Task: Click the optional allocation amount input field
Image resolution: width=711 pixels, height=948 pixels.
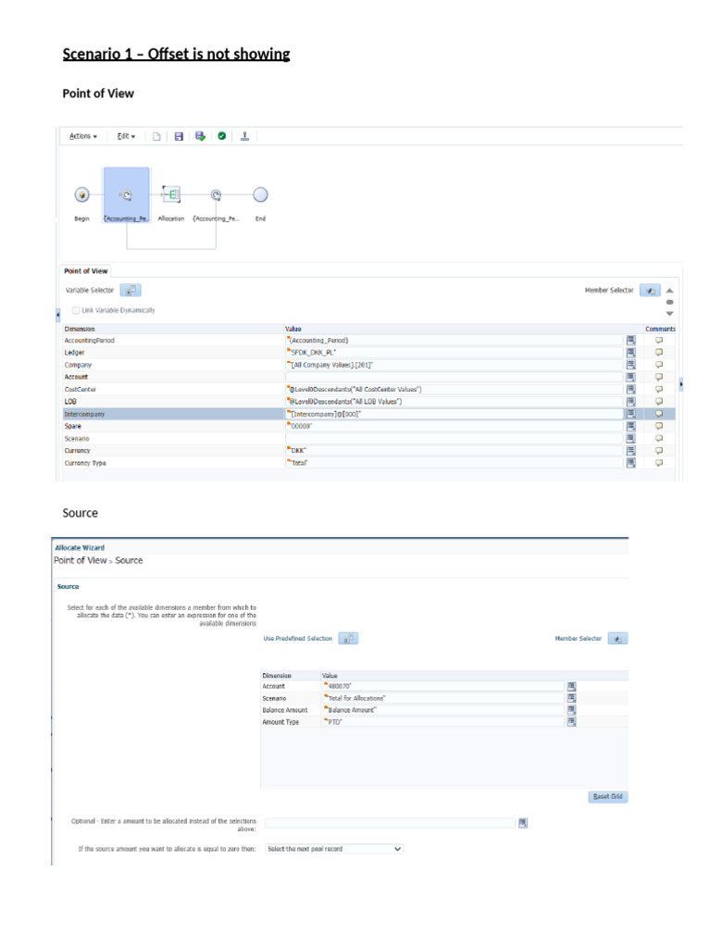Action: pos(390,822)
